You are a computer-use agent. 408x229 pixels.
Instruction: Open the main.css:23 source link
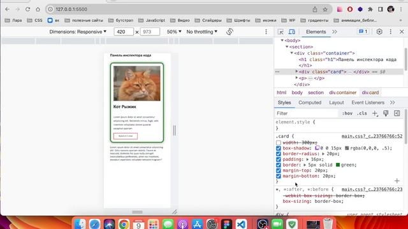coord(372,190)
